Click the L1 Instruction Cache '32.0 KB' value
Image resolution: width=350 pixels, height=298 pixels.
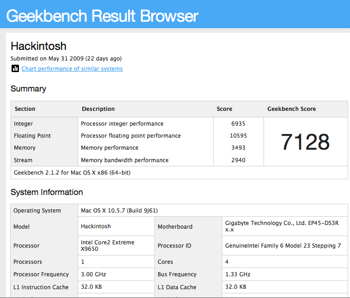tap(91, 286)
